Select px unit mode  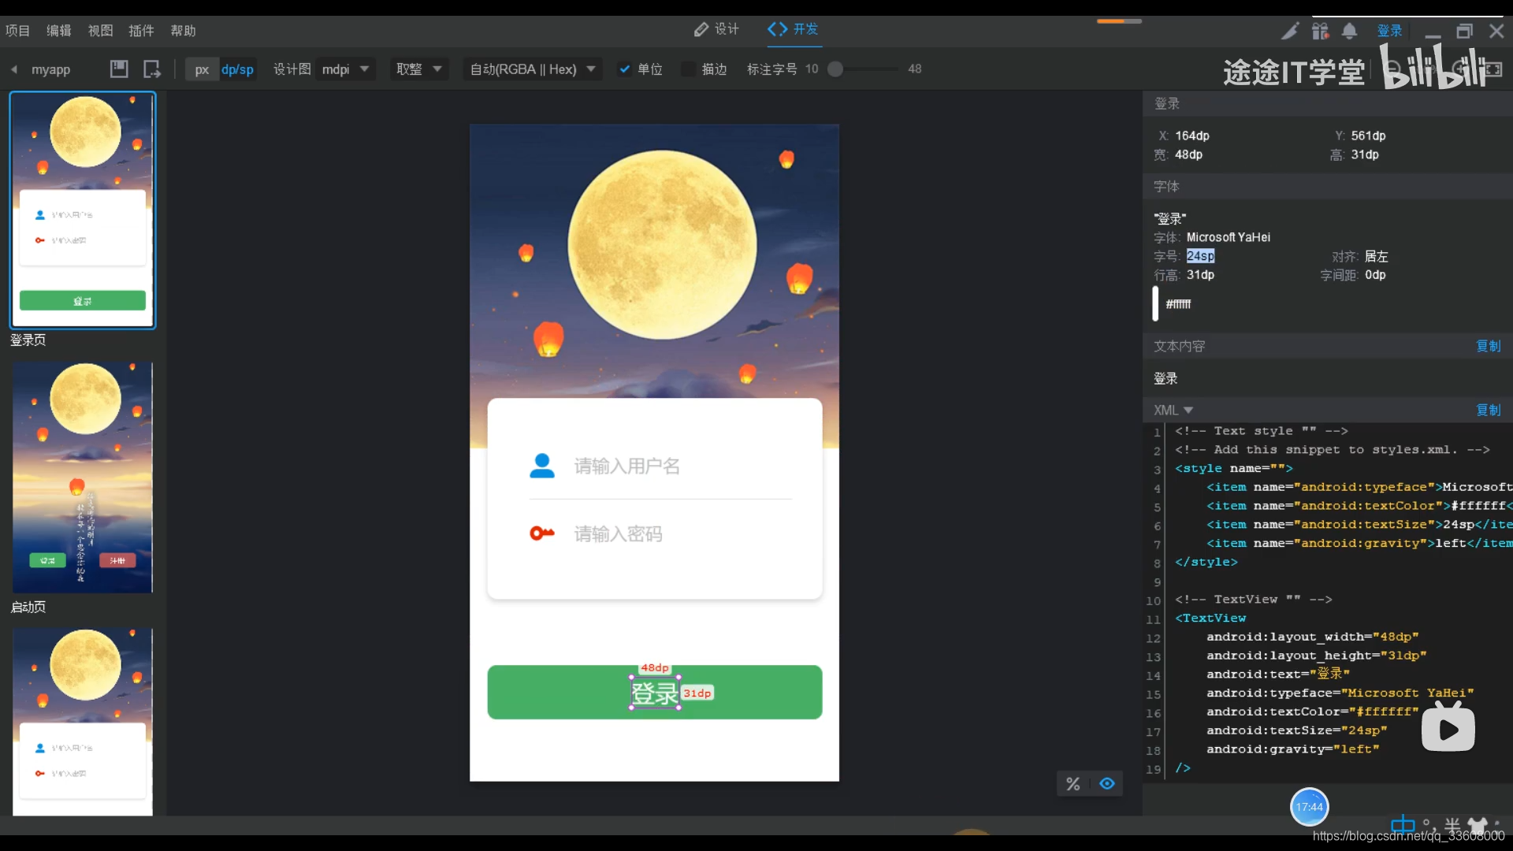pyautogui.click(x=202, y=69)
